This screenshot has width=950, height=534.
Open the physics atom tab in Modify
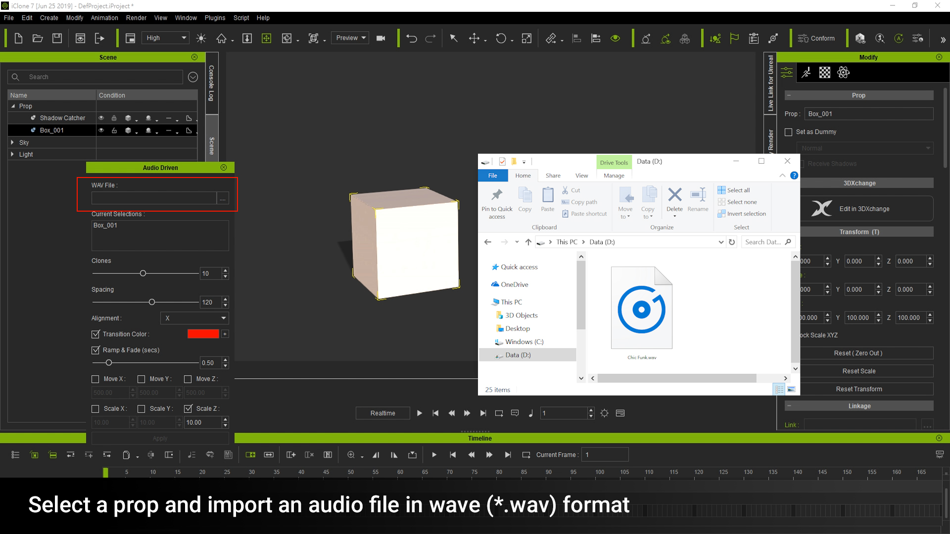click(843, 73)
